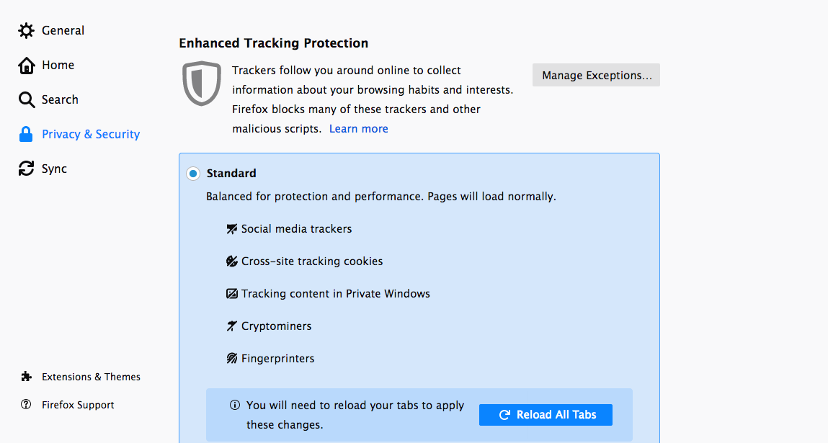Viewport: 828px width, 443px height.
Task: Click the Firefox Support question mark icon
Action: point(27,405)
